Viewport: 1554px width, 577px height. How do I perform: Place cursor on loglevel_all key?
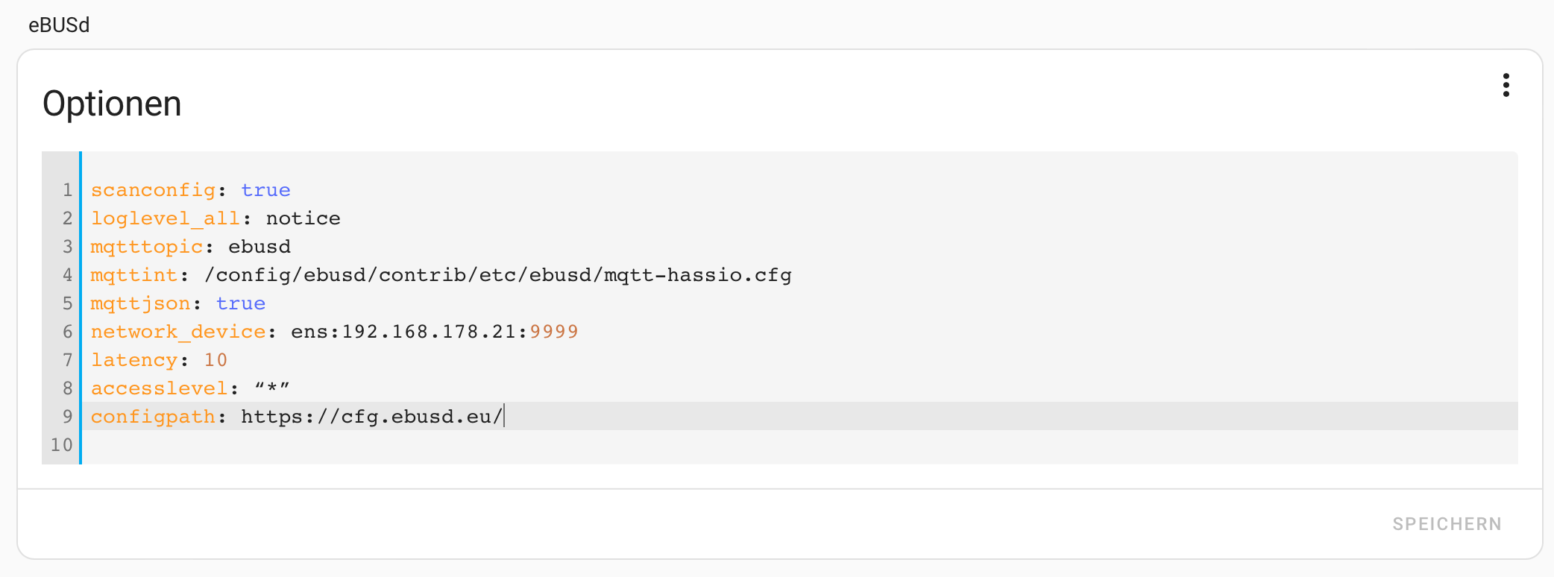pyautogui.click(x=165, y=218)
